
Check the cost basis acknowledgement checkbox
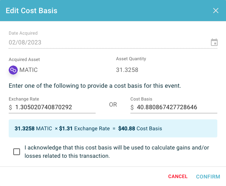(x=17, y=152)
